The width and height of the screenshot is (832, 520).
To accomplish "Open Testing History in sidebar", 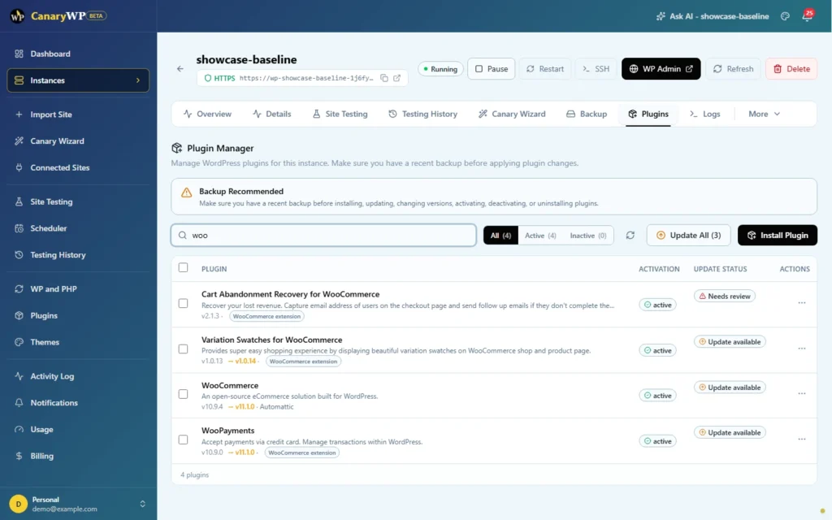I will click(78, 254).
